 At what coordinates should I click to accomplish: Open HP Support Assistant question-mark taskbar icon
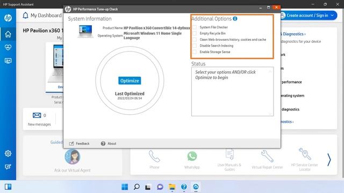pyautogui.click(x=184, y=187)
